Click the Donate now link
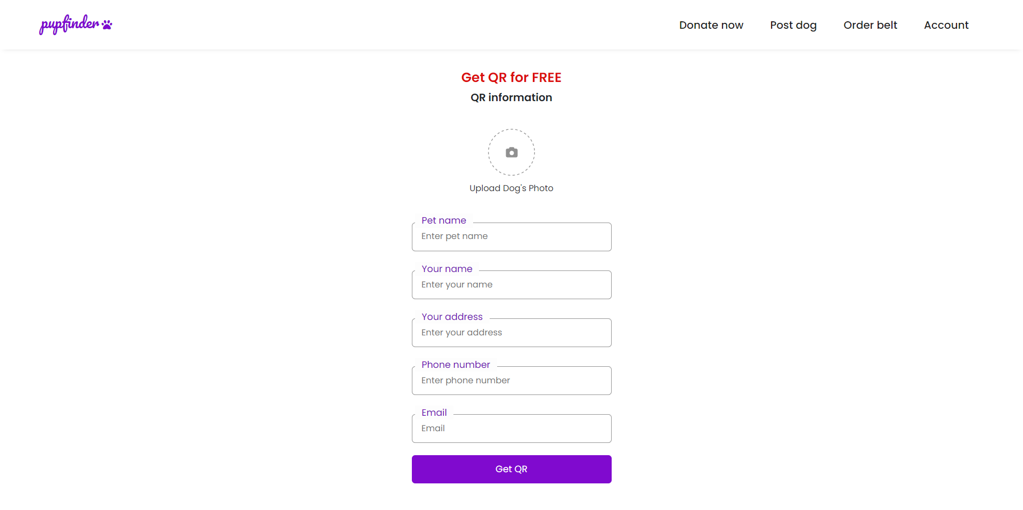1023x510 pixels. click(711, 25)
